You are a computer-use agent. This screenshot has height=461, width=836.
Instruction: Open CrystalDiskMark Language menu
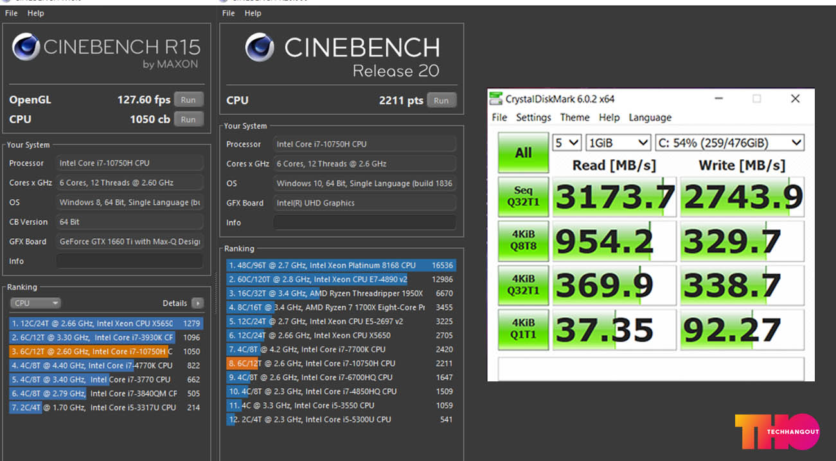pyautogui.click(x=650, y=117)
